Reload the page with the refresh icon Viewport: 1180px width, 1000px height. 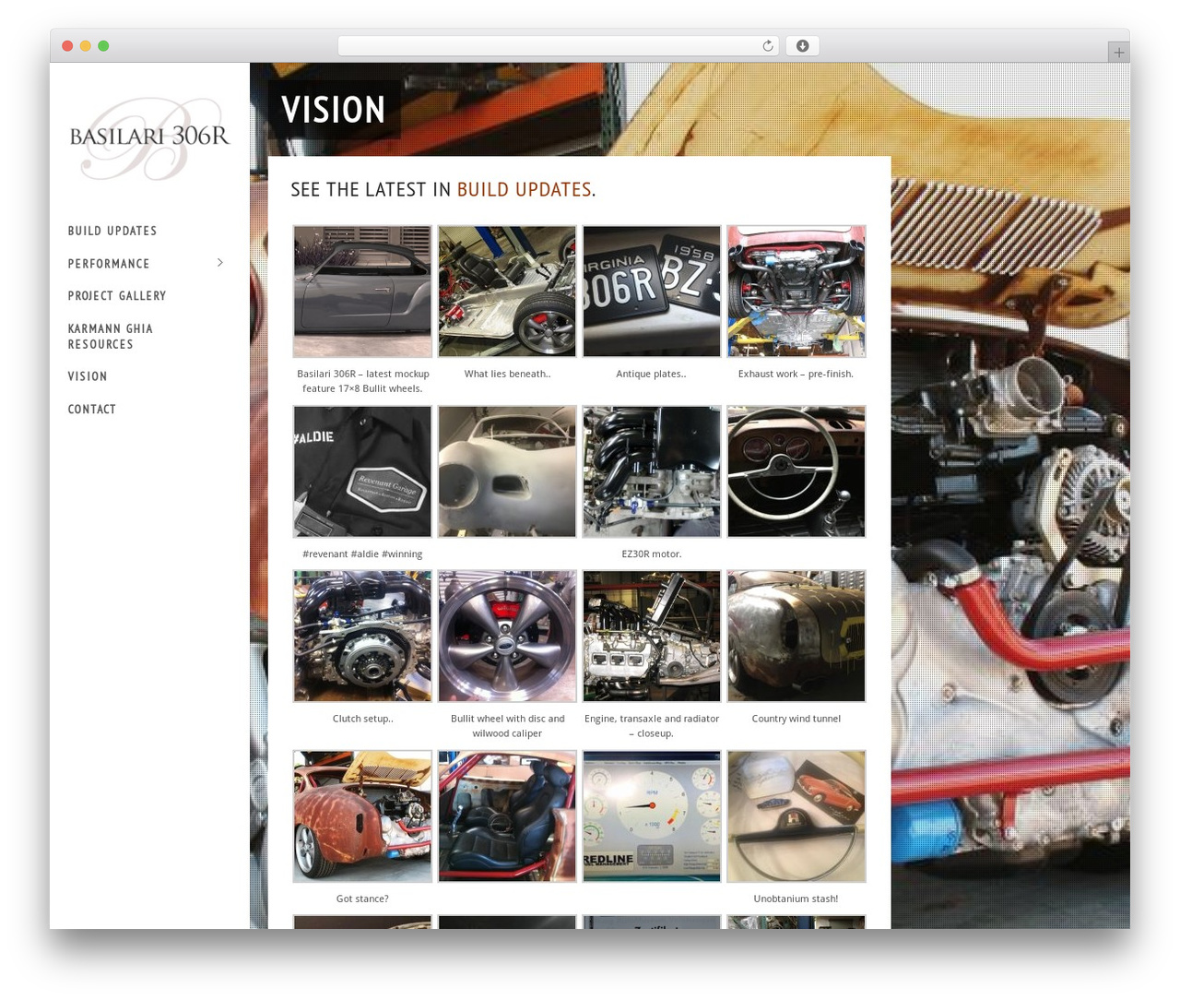[767, 46]
